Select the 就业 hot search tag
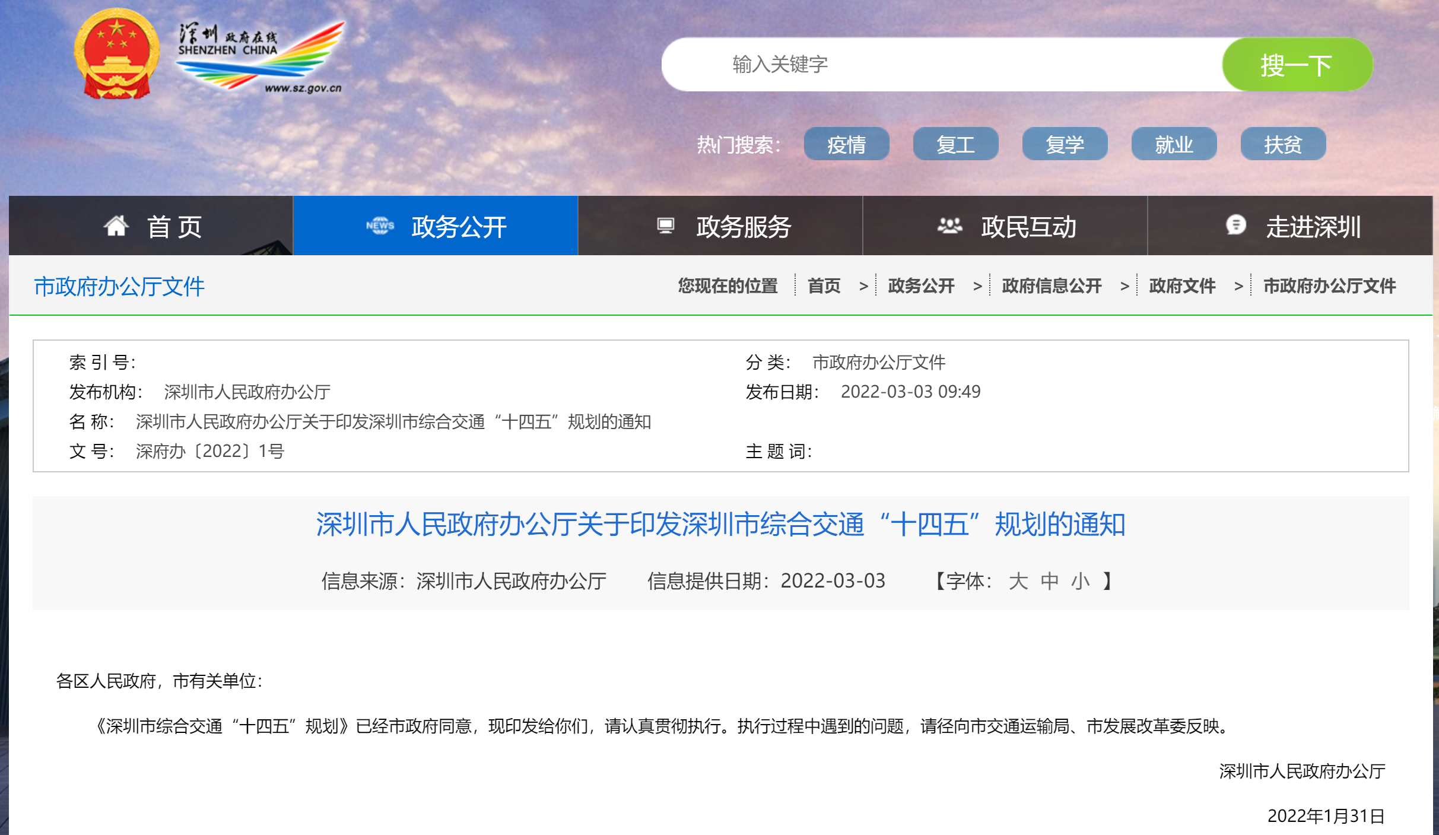Image resolution: width=1439 pixels, height=835 pixels. coord(1174,144)
